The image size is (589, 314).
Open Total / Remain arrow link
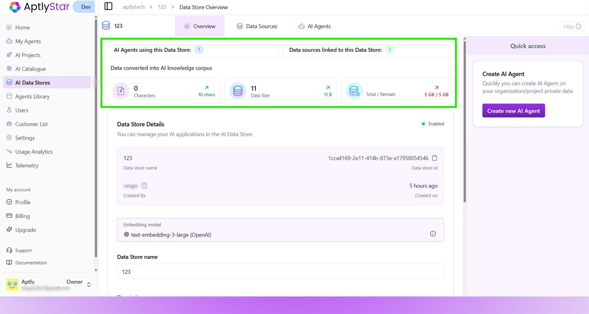436,88
